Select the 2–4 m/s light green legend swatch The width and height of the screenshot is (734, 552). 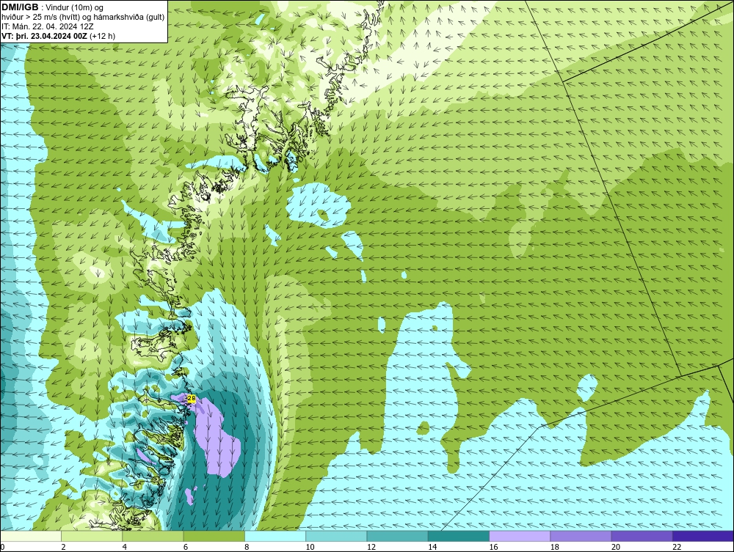click(92, 536)
